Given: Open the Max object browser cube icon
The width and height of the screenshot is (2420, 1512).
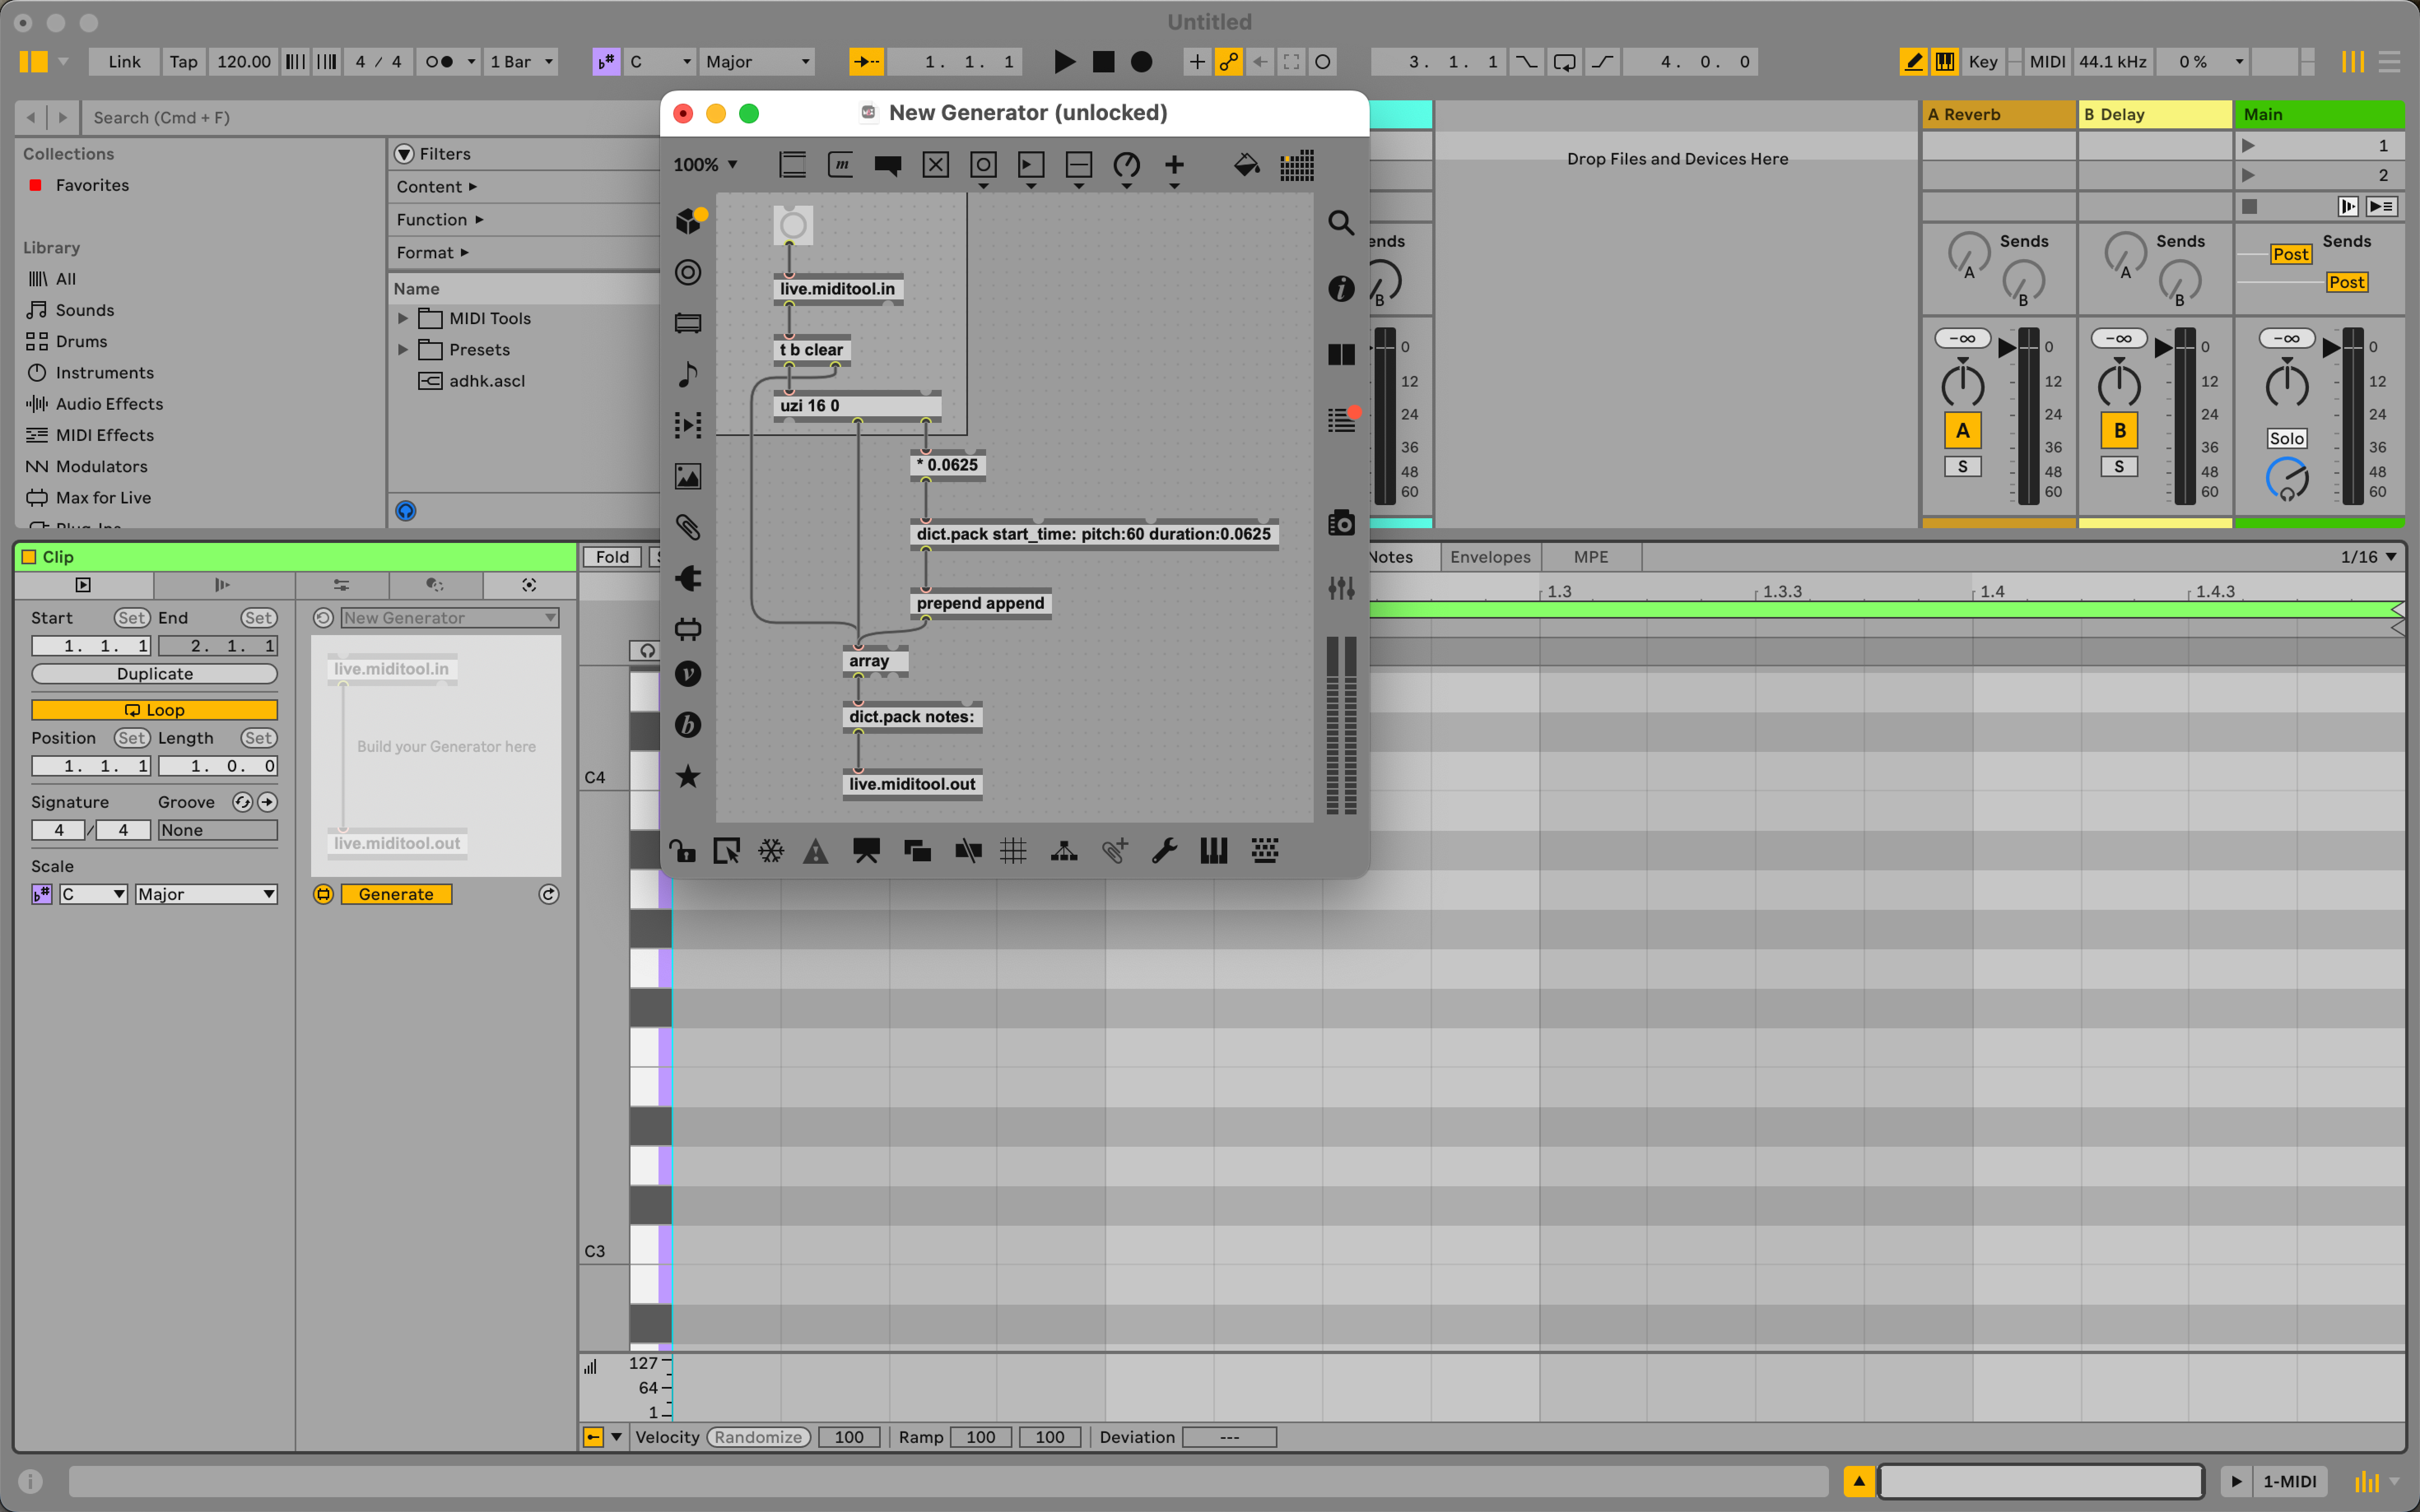Looking at the screenshot, I should (x=688, y=220).
